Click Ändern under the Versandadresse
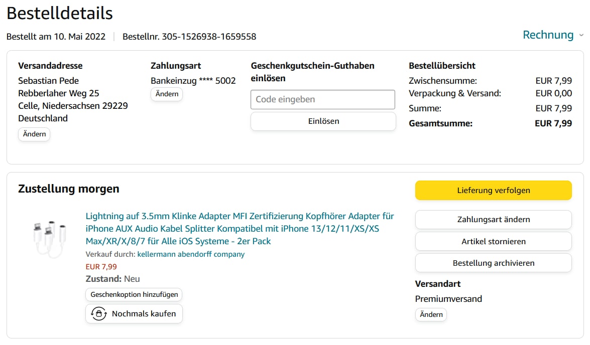Viewport: 590px width, 345px height. click(34, 134)
